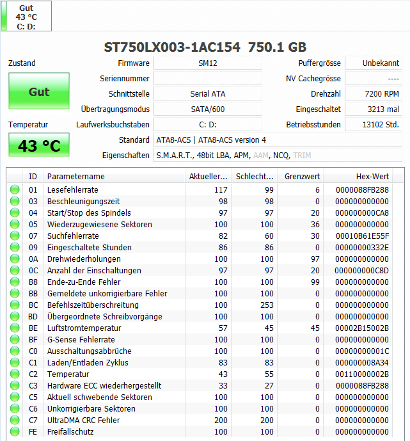
Task: Click the Schlecht... column header
Action: [255, 177]
